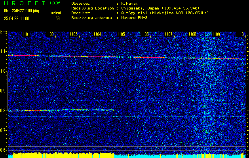This screenshot has height=158, width=249.
Task: Click the 1106 time marker
Action: [x=145, y=34]
